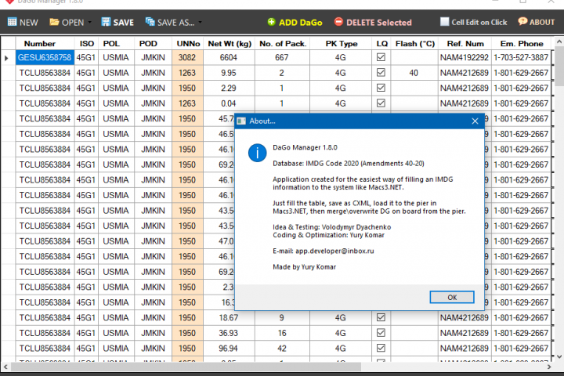Uncheck LQ checkbox for GESU6358758 row
This screenshot has height=376, width=564.
tap(381, 57)
